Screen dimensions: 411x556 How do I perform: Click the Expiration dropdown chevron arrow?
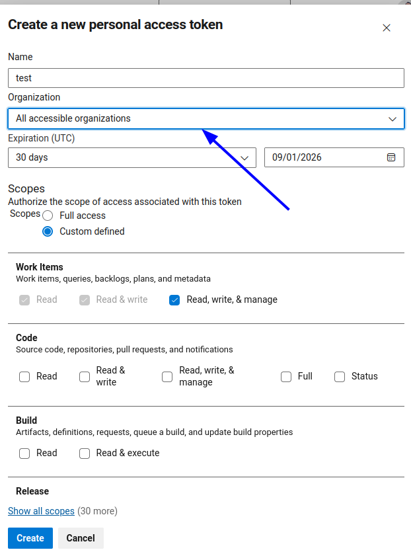tap(244, 158)
